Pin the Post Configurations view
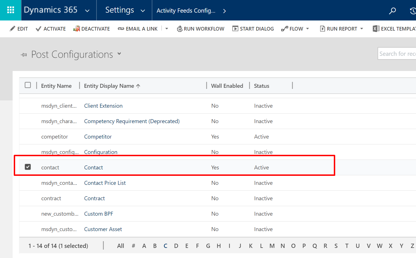The height and width of the screenshot is (258, 416). pyautogui.click(x=24, y=55)
